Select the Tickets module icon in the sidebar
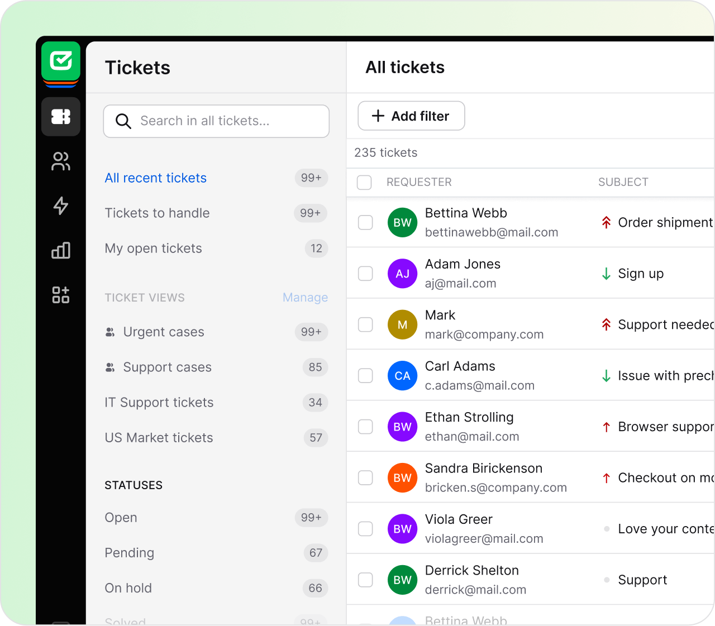715x626 pixels. point(60,117)
